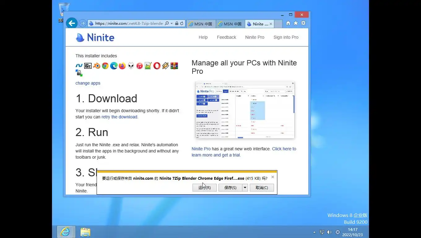Click 'Click here to learn more' link

coord(244,152)
